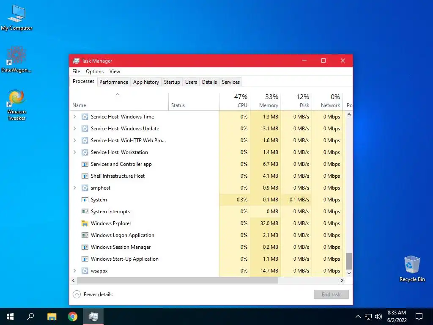Launch Google Chrome from the taskbar
This screenshot has height=325, width=433.
(73, 317)
